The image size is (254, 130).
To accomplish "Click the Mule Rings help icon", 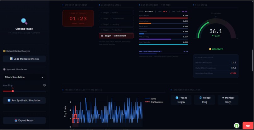I will (x=44, y=85).
